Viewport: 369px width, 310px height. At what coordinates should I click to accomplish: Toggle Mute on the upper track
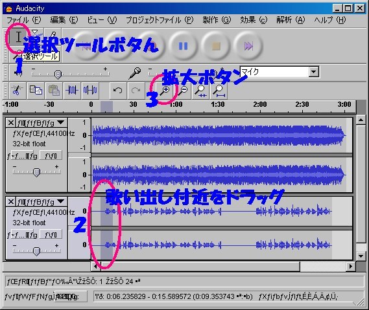pyautogui.click(x=22, y=156)
